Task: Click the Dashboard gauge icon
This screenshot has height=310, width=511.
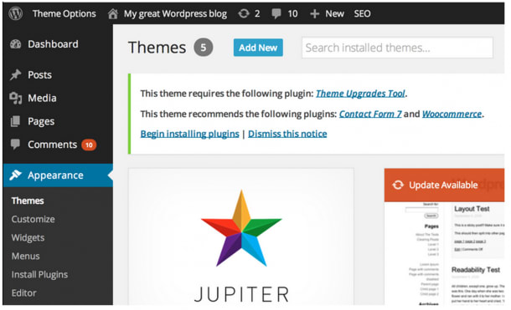Action: coord(15,44)
